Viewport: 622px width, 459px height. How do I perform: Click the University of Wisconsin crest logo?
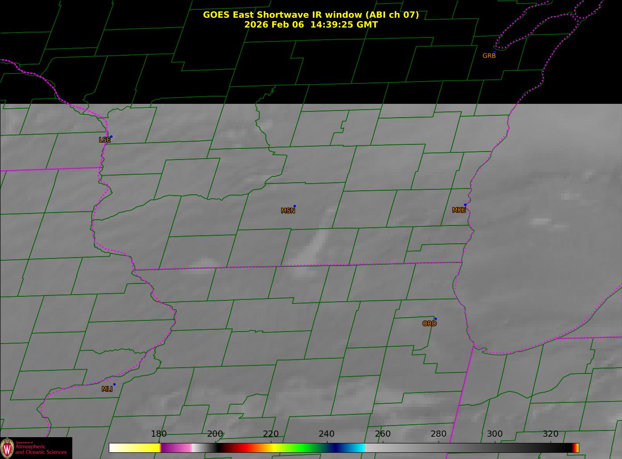pos(7,448)
